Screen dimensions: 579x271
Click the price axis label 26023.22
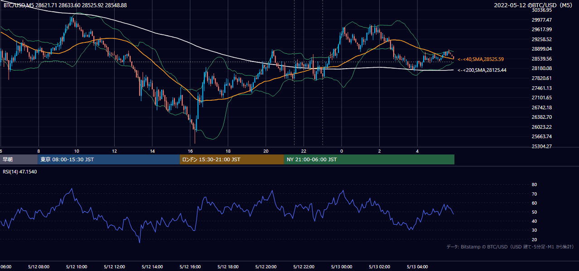(x=542, y=127)
